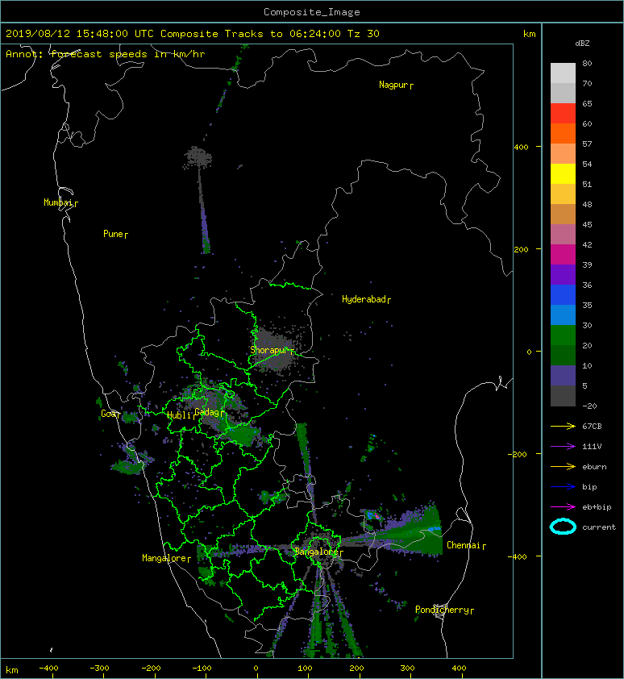Click the 57 value on dBZ scale

tap(587, 144)
